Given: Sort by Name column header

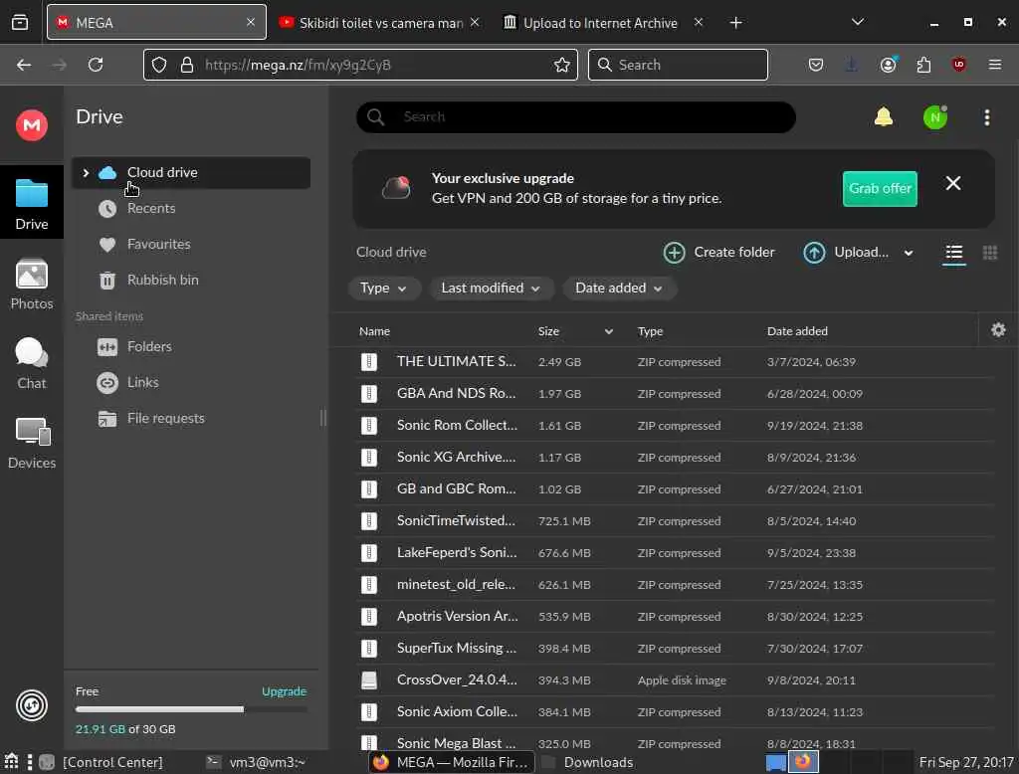Looking at the screenshot, I should pyautogui.click(x=374, y=331).
